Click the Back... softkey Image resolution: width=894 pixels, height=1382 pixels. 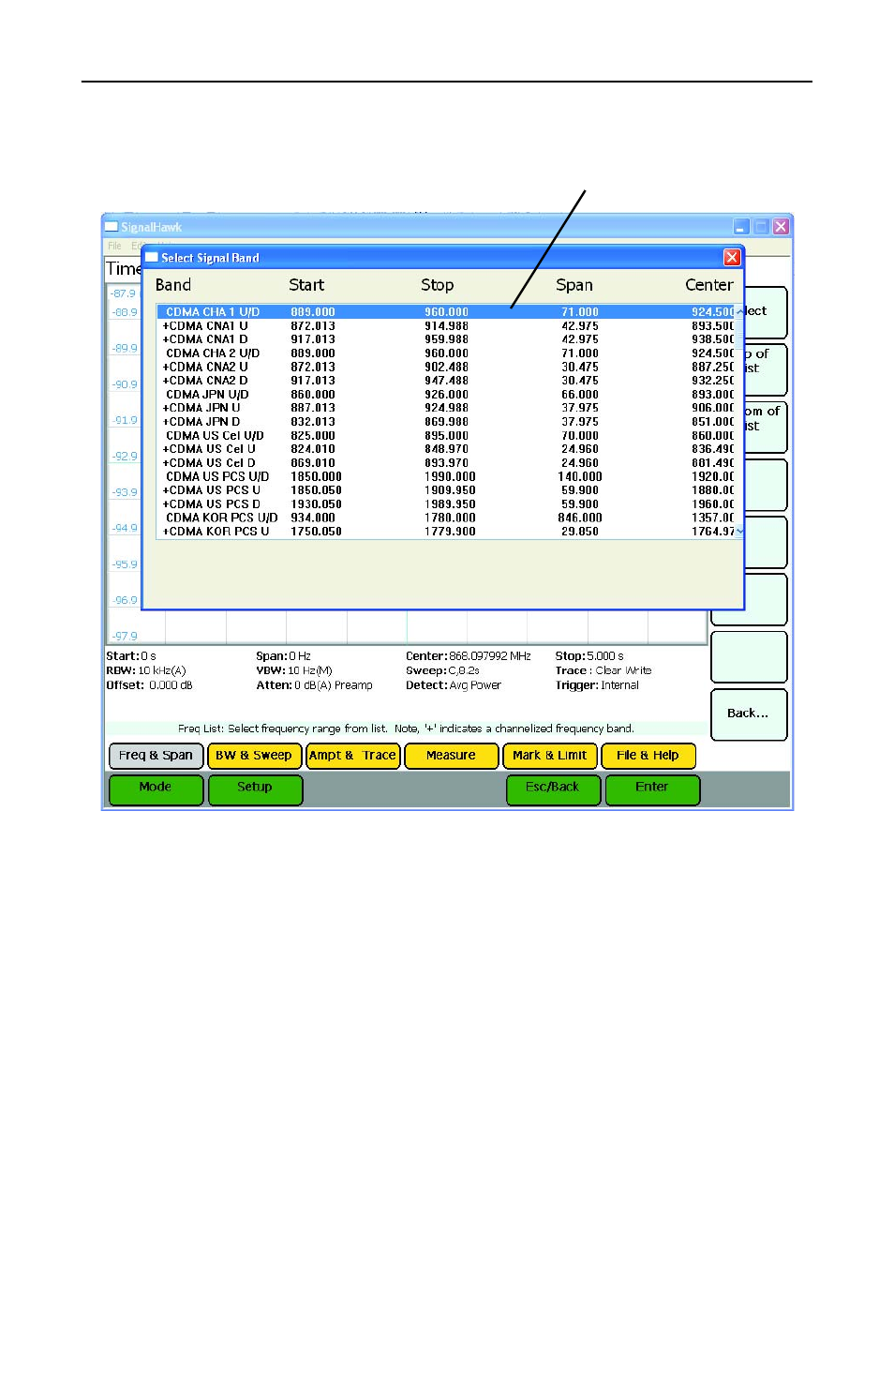(749, 714)
